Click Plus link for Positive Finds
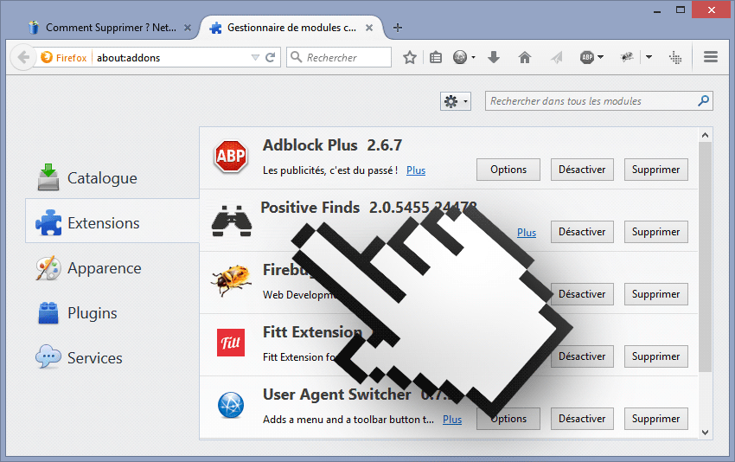 (527, 233)
